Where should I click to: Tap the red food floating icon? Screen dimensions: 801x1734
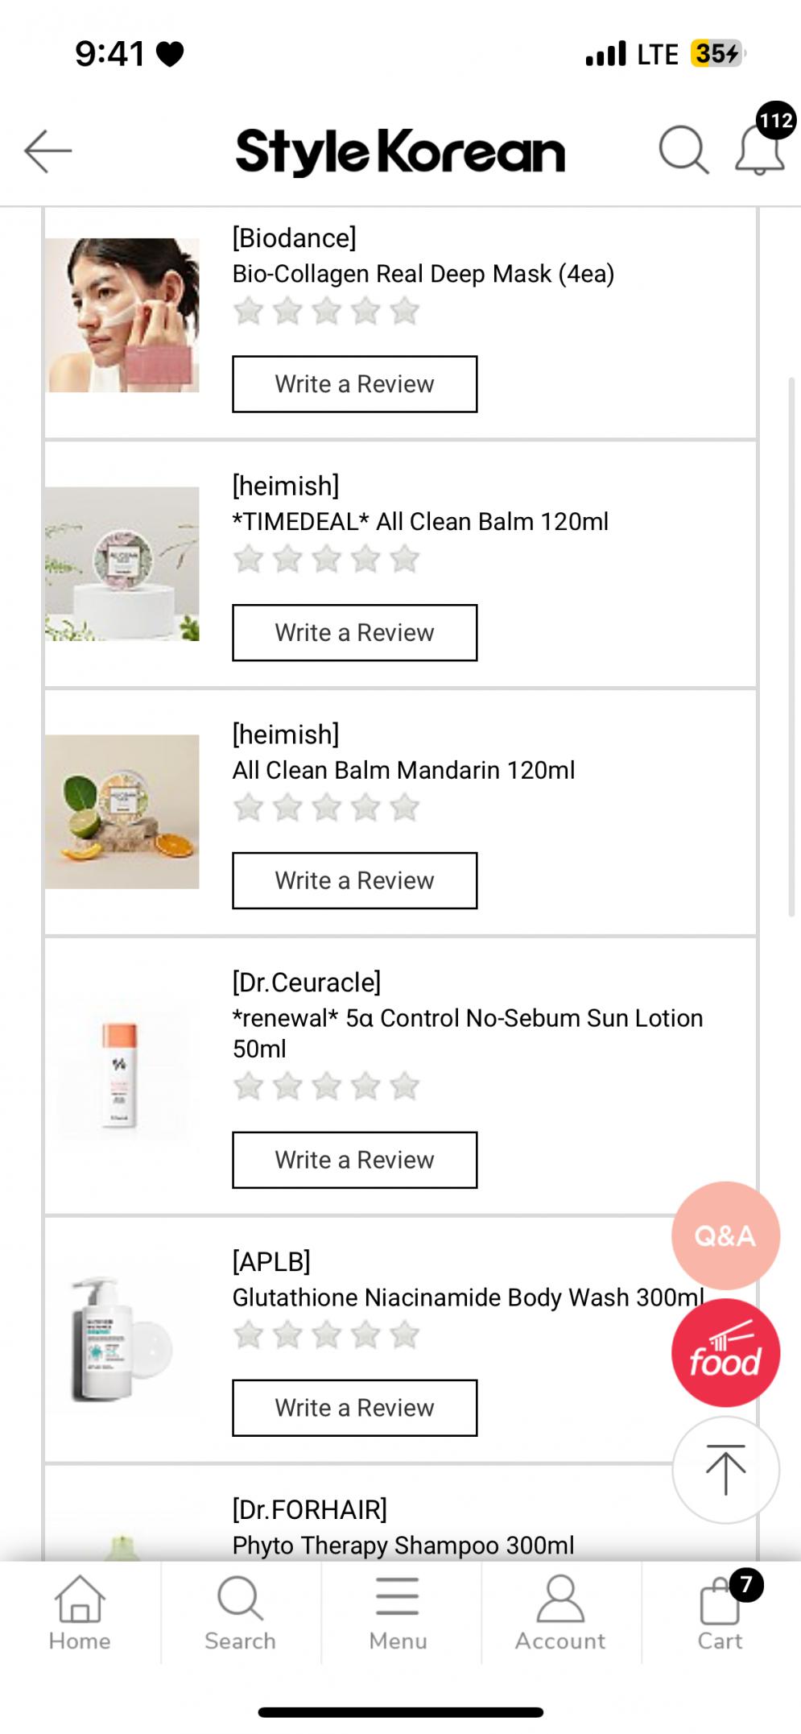click(x=725, y=1353)
